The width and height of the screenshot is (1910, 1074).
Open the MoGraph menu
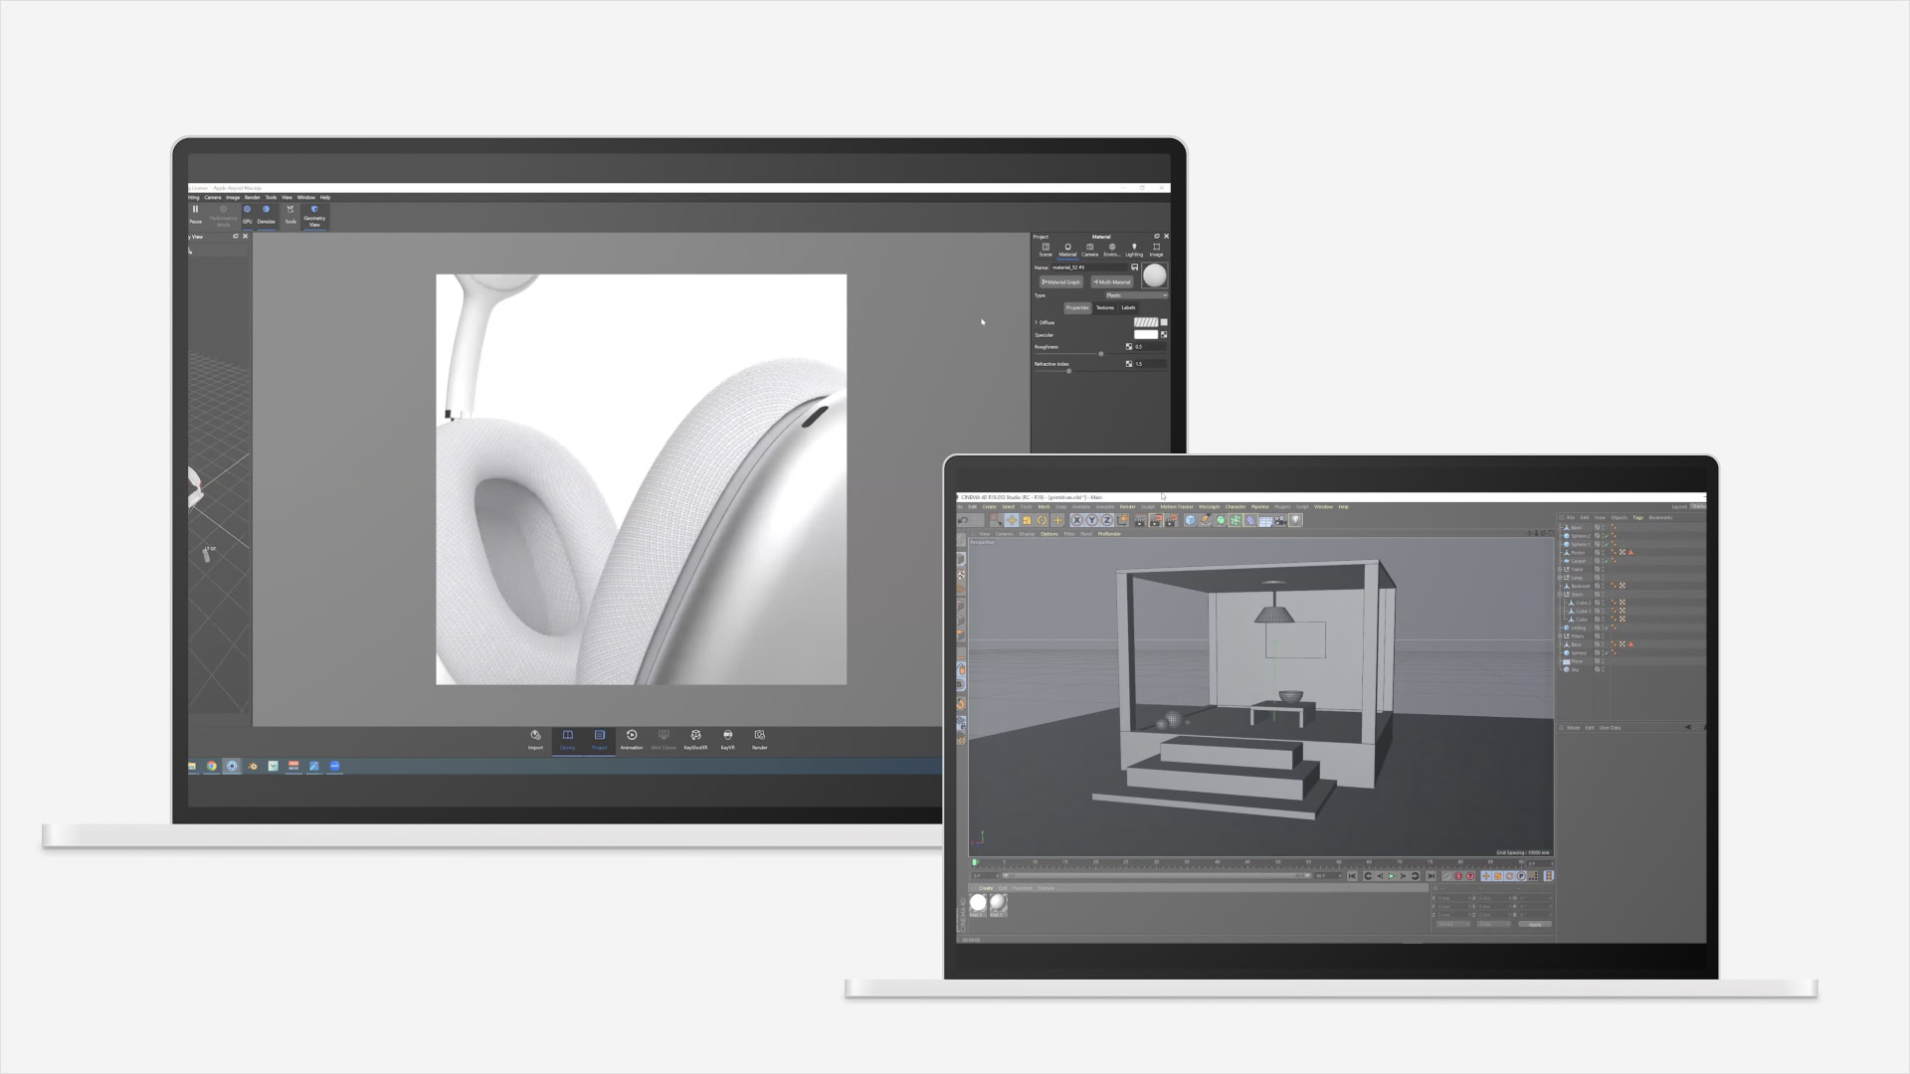pyautogui.click(x=1209, y=507)
